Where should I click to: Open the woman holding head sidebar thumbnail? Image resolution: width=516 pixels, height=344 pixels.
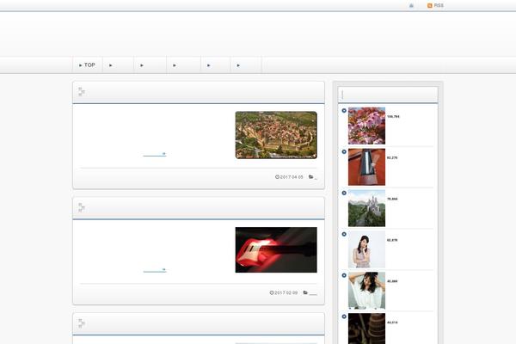[366, 291]
